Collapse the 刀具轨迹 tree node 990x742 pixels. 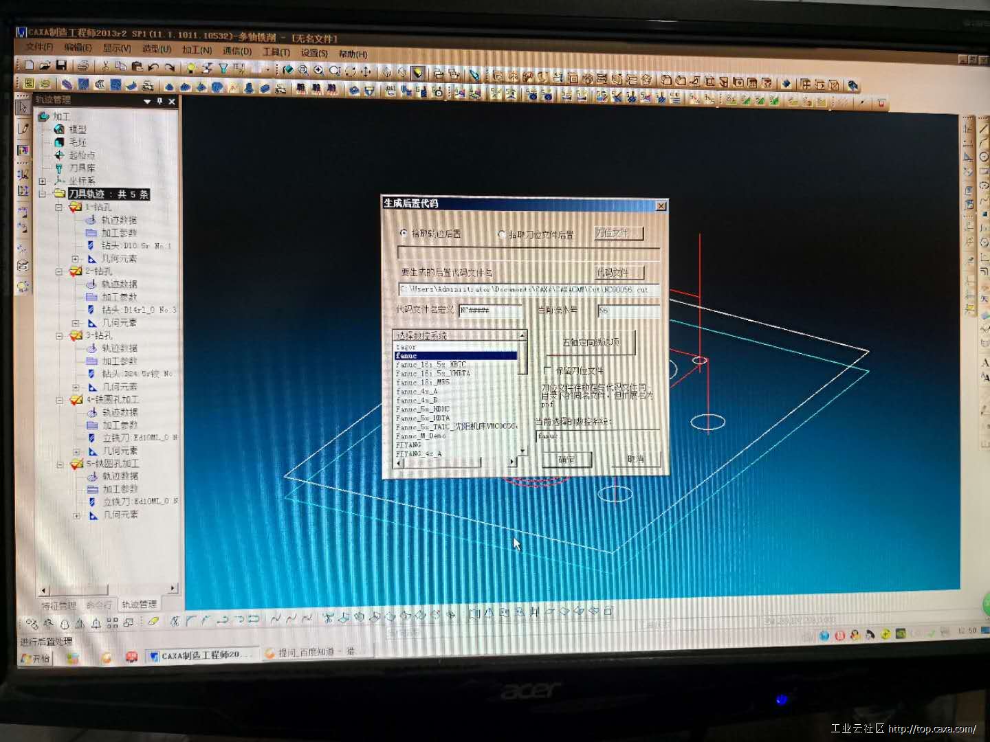43,194
